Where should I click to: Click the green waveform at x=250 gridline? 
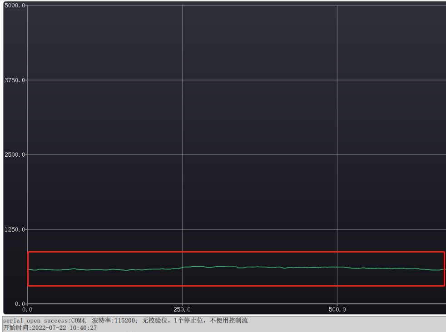(182, 268)
